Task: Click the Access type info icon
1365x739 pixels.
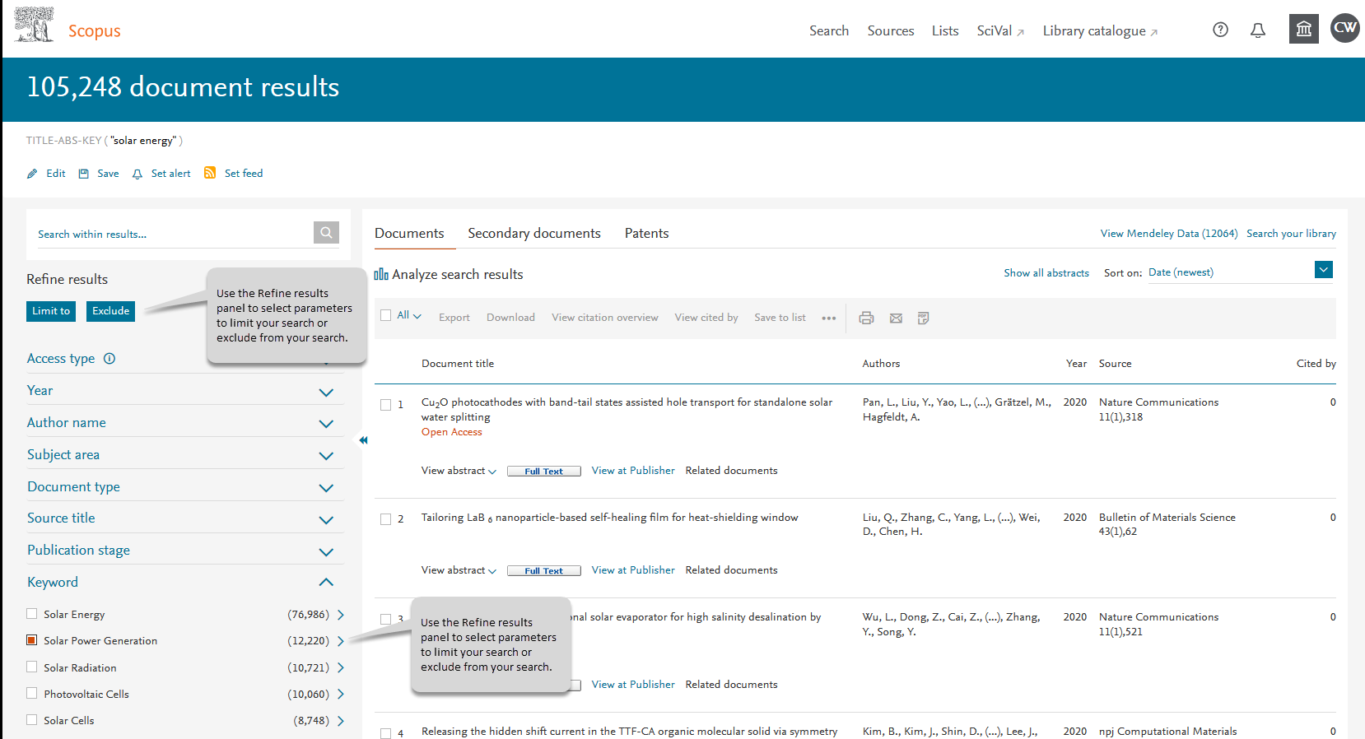Action: pyautogui.click(x=109, y=359)
